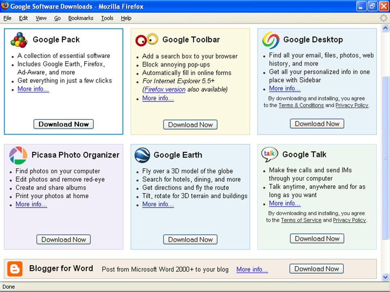Open the Tools menu

[x=107, y=18]
